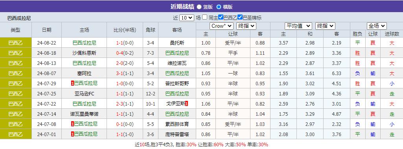Viewport: 403px width, 149px height.
Task: Open the 终指 dropdown beside Crow*
Action: (246, 26)
